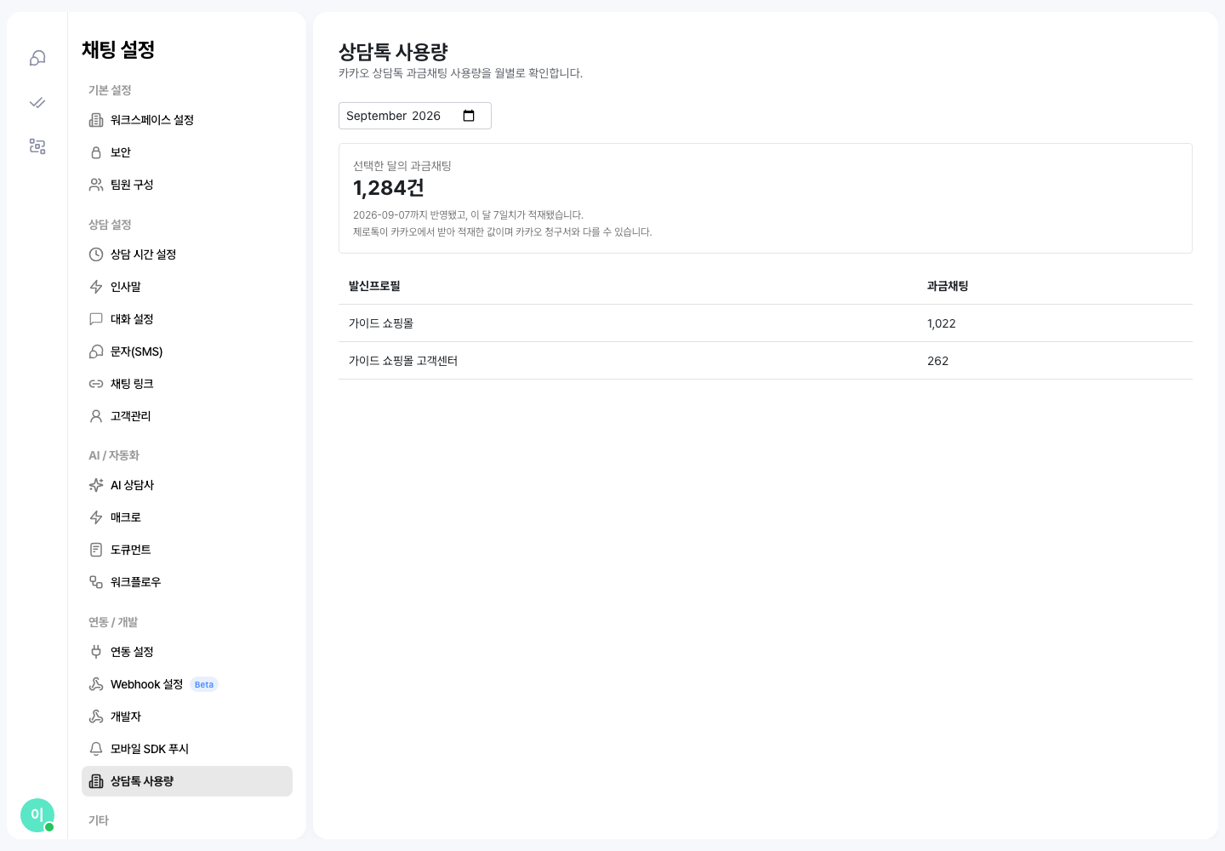Open 팀원 구성 page
The width and height of the screenshot is (1225, 851).
point(187,185)
